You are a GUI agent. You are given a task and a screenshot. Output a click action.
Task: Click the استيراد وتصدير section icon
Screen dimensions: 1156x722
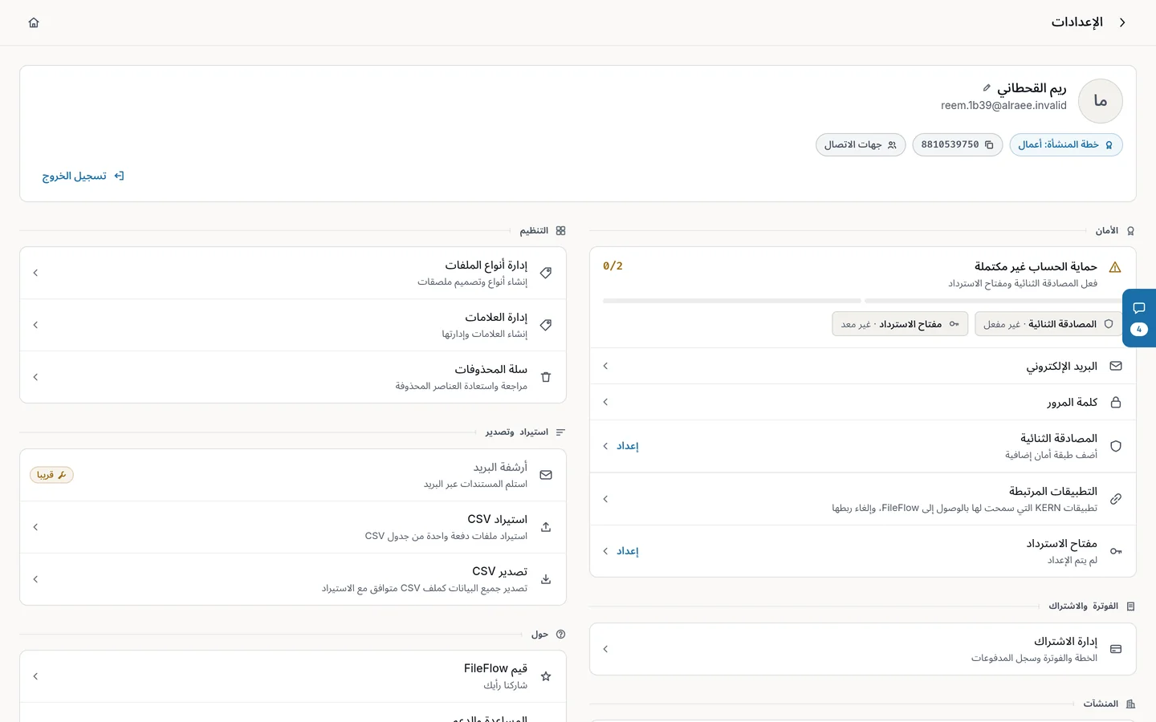point(560,432)
